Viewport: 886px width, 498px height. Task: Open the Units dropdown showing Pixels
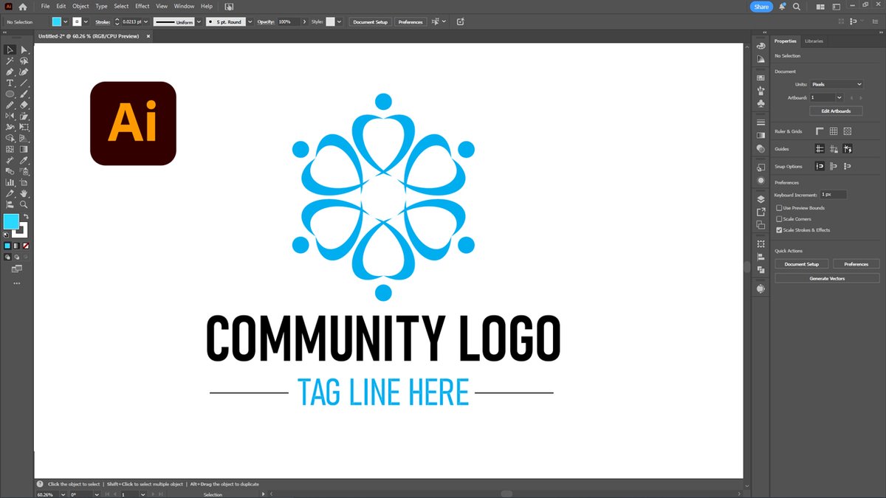837,84
